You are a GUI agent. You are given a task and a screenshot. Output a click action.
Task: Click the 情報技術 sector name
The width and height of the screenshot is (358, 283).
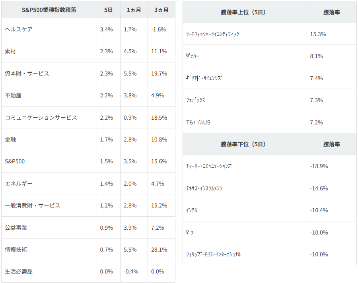pos(16,250)
